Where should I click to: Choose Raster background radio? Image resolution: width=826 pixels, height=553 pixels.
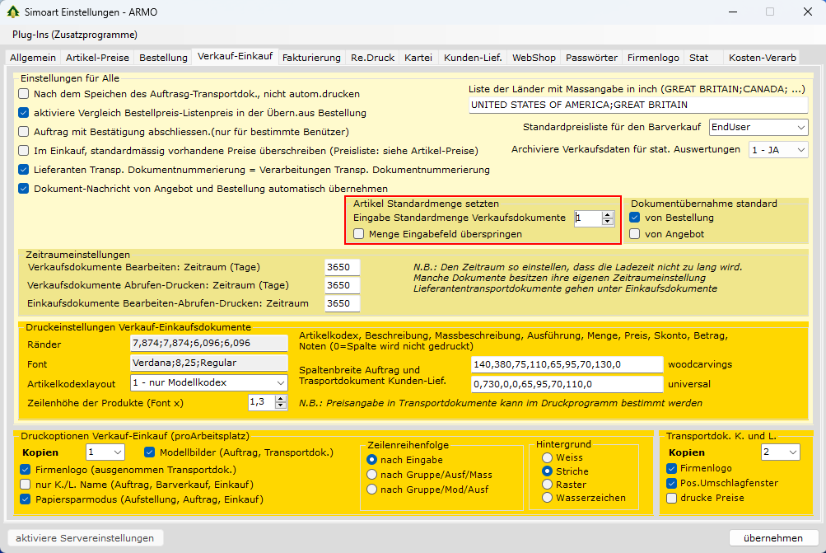click(x=548, y=485)
